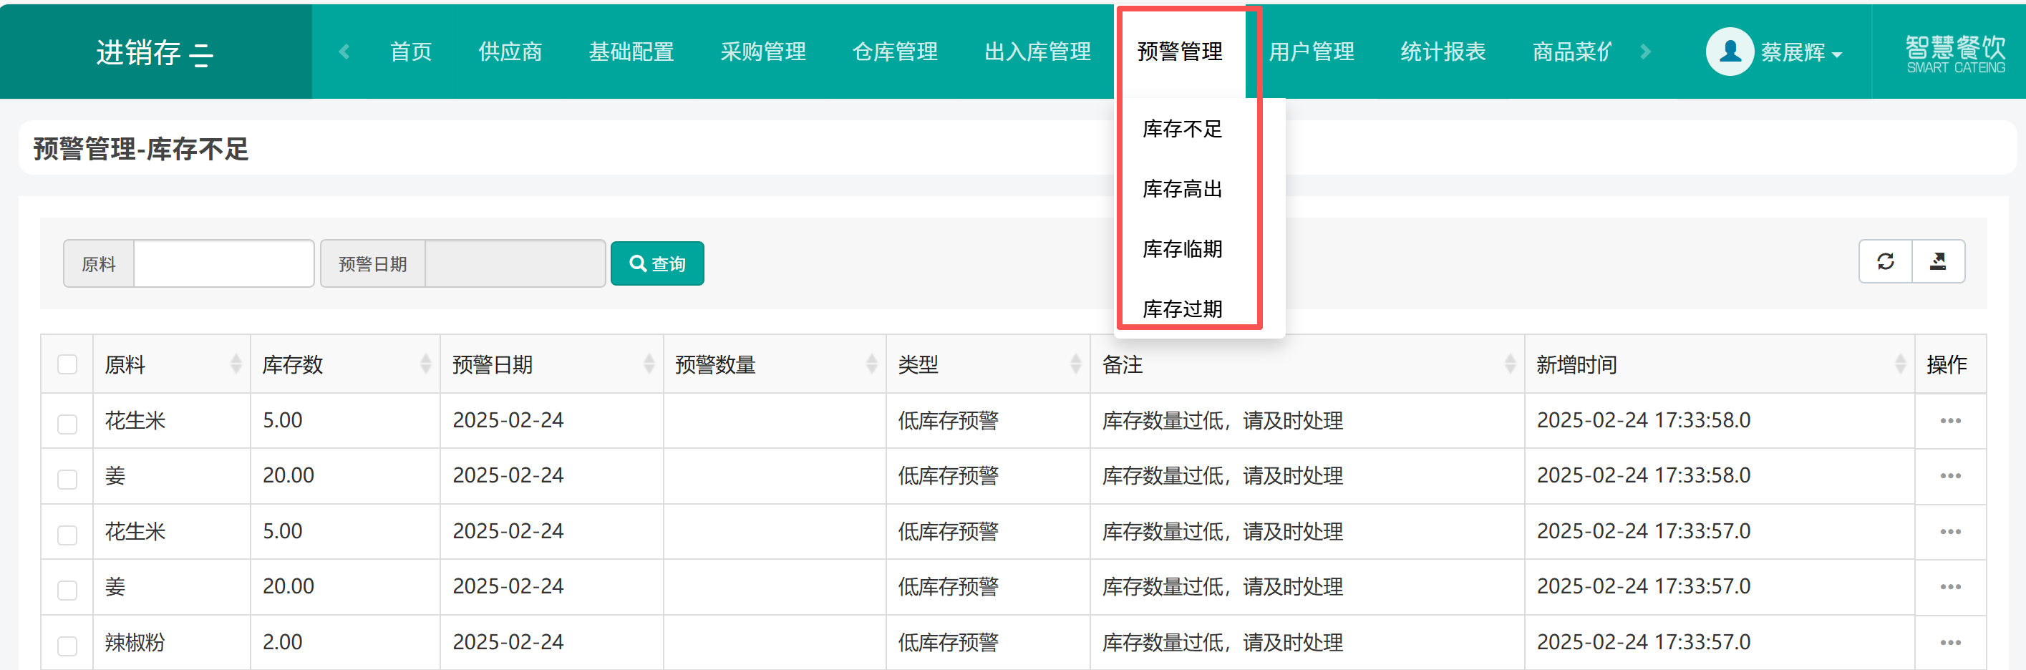Go to the 首页 navigation link
The width and height of the screenshot is (2026, 670).
click(x=410, y=52)
